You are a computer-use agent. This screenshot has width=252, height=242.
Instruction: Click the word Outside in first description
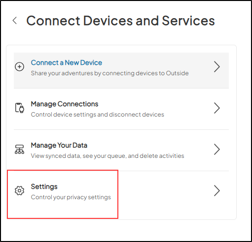point(177,73)
